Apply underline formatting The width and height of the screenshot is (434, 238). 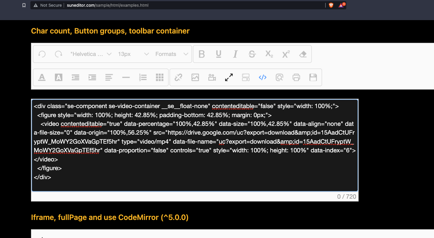[218, 54]
